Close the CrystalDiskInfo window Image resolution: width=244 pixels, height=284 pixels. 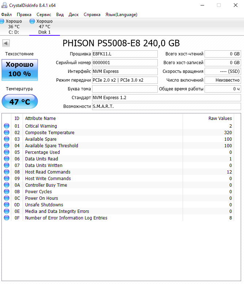click(x=236, y=5)
